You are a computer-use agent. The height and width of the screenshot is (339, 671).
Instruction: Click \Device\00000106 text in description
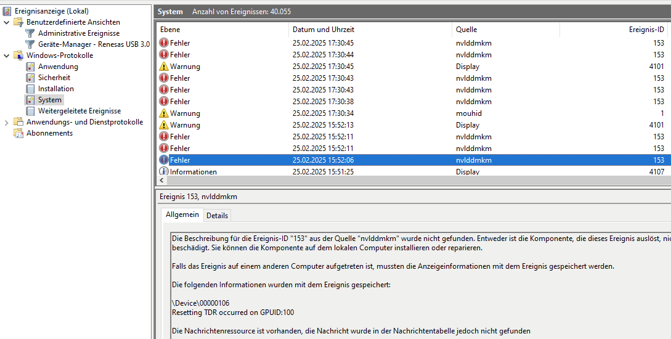coord(201,303)
